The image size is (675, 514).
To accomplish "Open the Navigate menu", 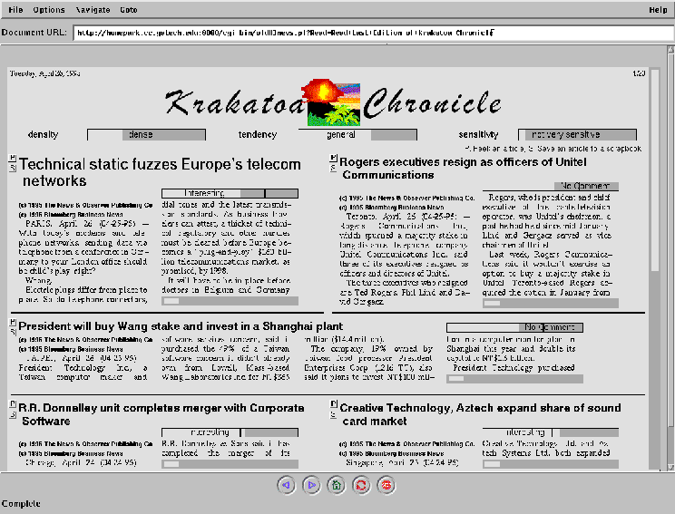I will tap(93, 9).
